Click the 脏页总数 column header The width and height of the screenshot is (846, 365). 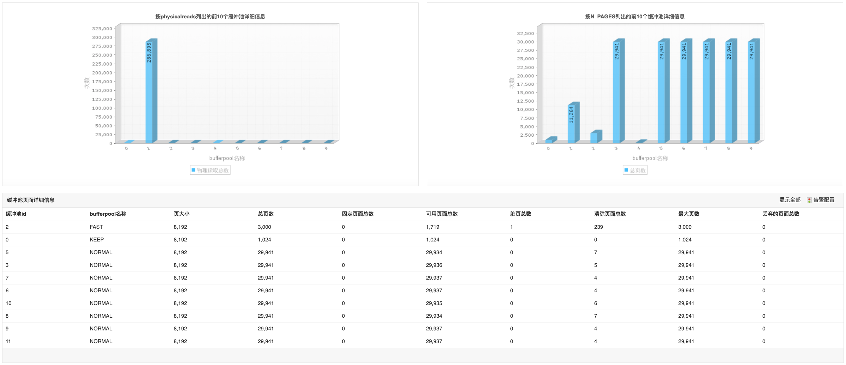click(x=521, y=214)
